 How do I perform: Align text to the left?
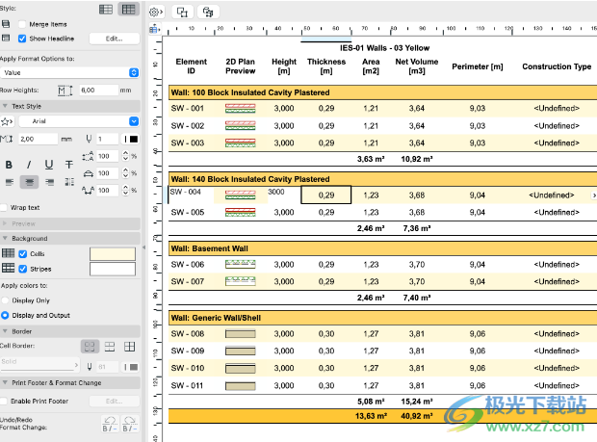click(x=10, y=182)
